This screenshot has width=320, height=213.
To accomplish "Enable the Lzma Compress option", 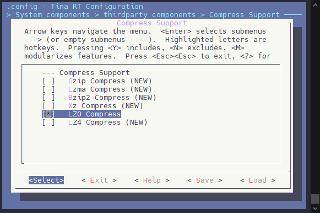I will pyautogui.click(x=48, y=89).
